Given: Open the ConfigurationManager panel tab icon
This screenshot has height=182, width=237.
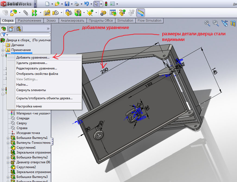Looking at the screenshot, I should pos(18,28).
